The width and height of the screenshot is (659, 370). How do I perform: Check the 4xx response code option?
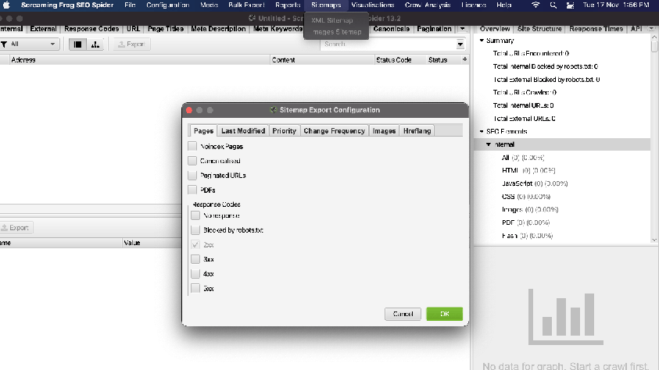[x=195, y=274]
